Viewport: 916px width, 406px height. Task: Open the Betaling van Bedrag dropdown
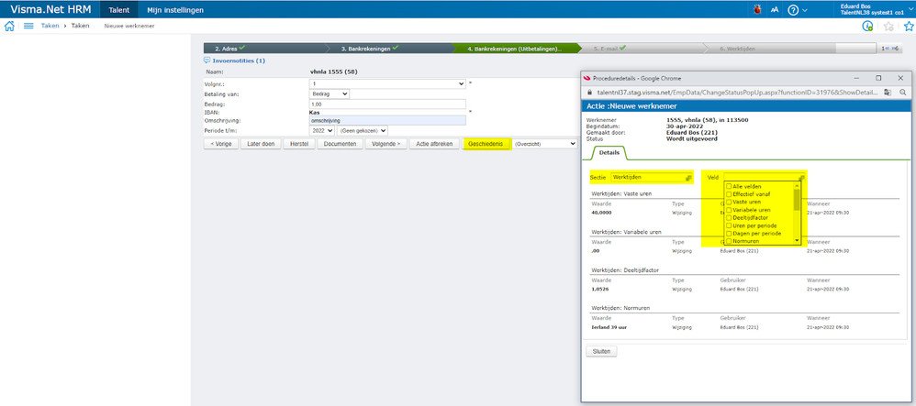pyautogui.click(x=329, y=93)
